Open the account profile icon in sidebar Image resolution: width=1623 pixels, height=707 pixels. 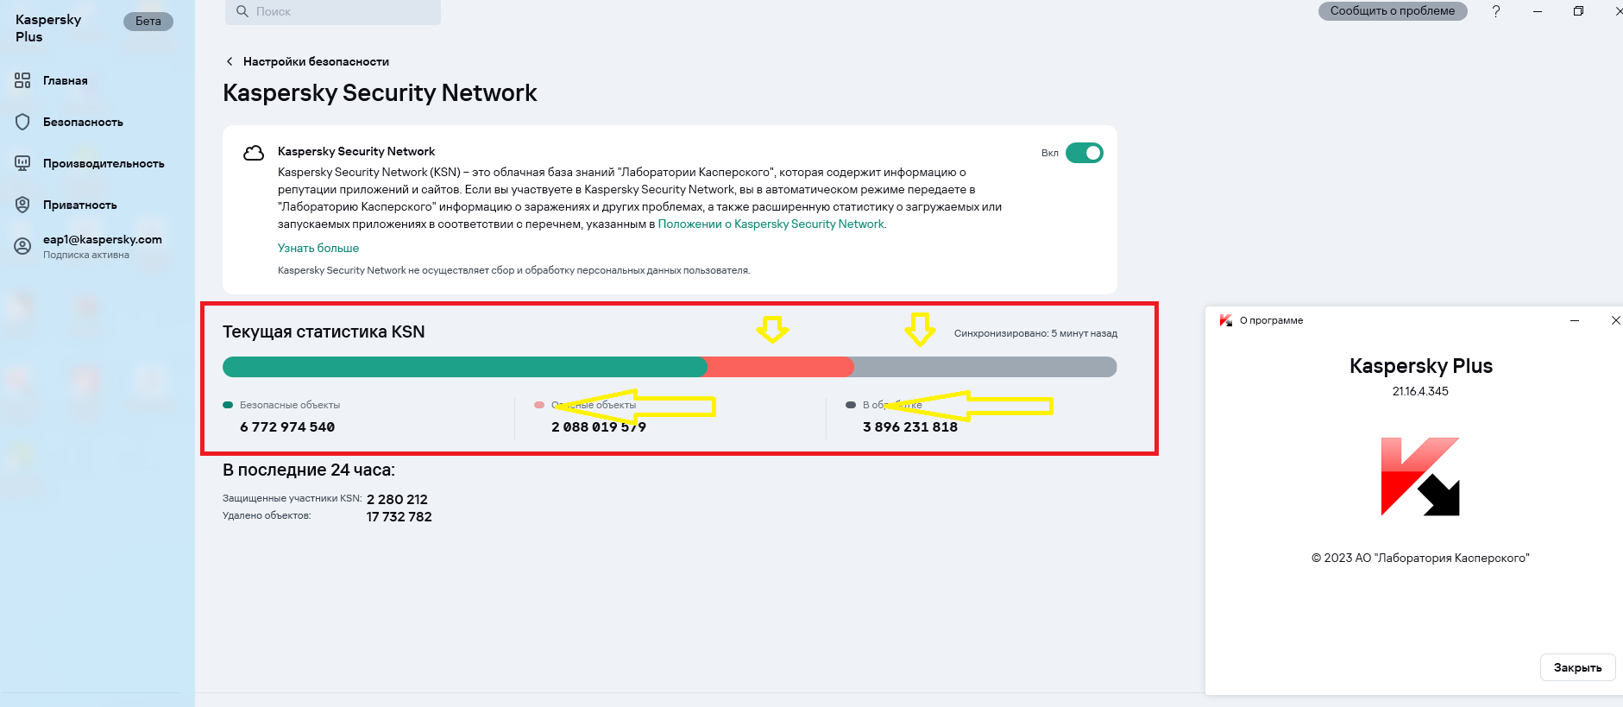[x=22, y=246]
